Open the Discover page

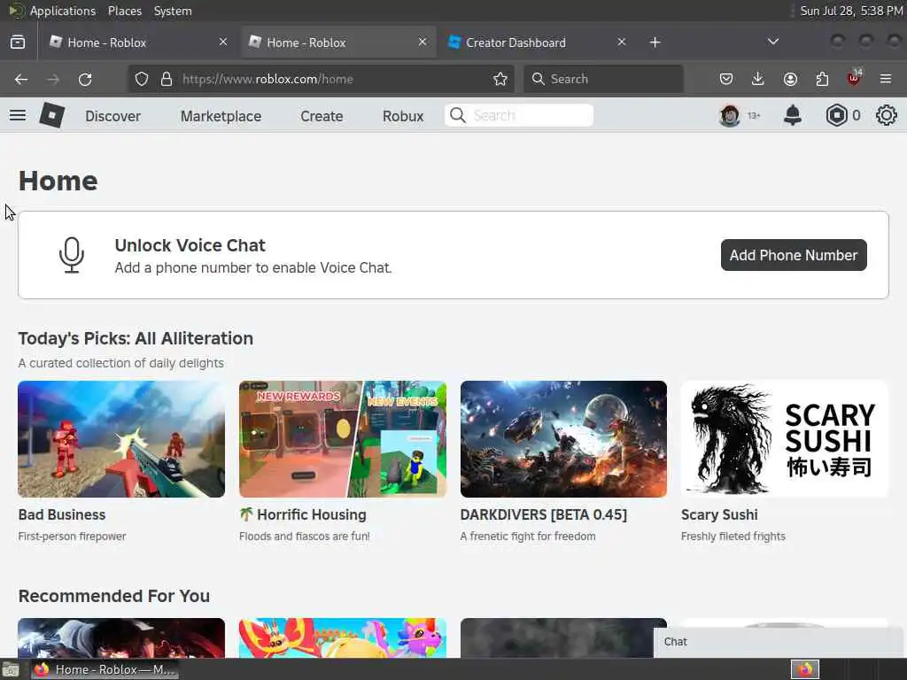(112, 116)
